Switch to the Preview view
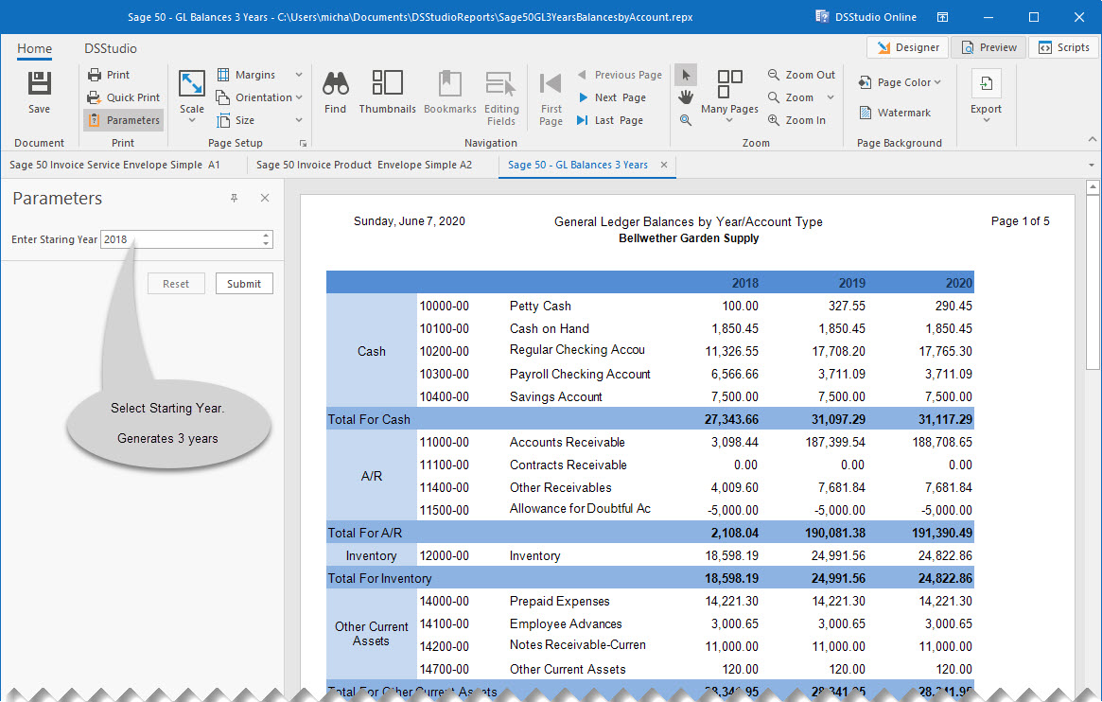The image size is (1102, 702). coord(988,47)
